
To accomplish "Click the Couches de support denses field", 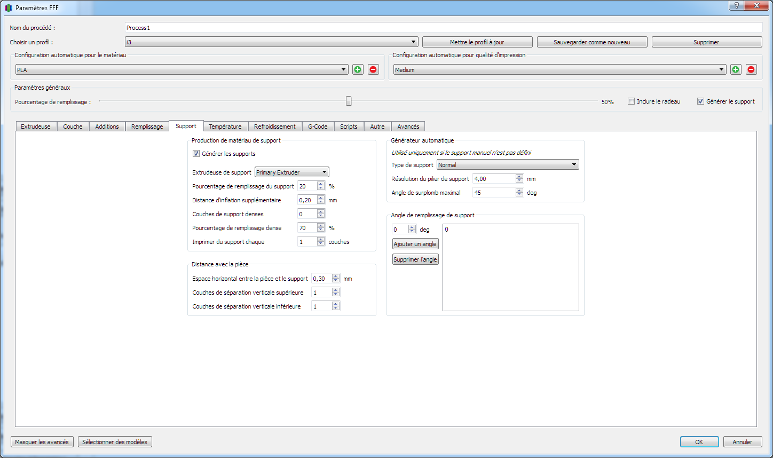I will click(307, 214).
